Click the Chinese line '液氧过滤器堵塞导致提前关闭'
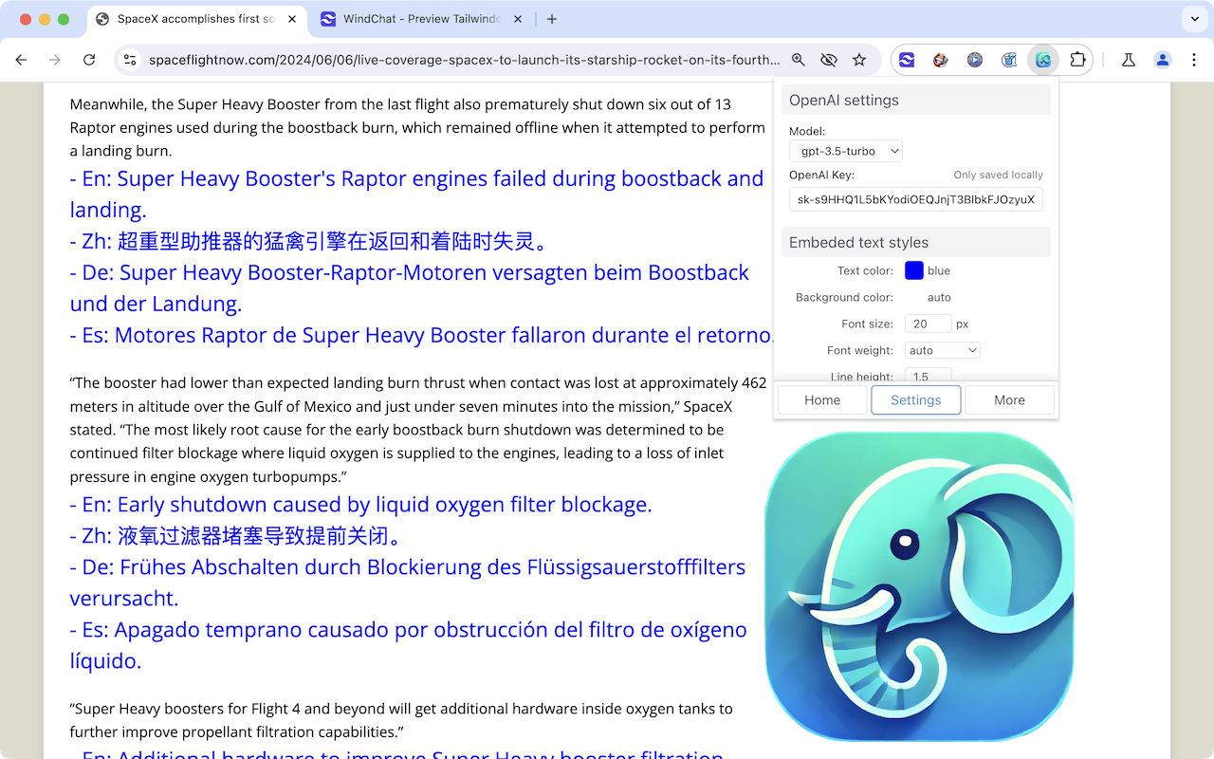 (x=238, y=535)
